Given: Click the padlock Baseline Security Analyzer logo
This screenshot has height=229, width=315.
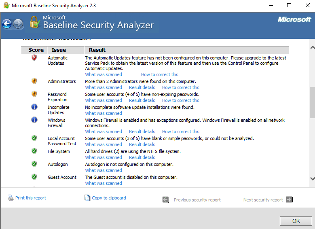Looking at the screenshot, I should pos(35,22).
